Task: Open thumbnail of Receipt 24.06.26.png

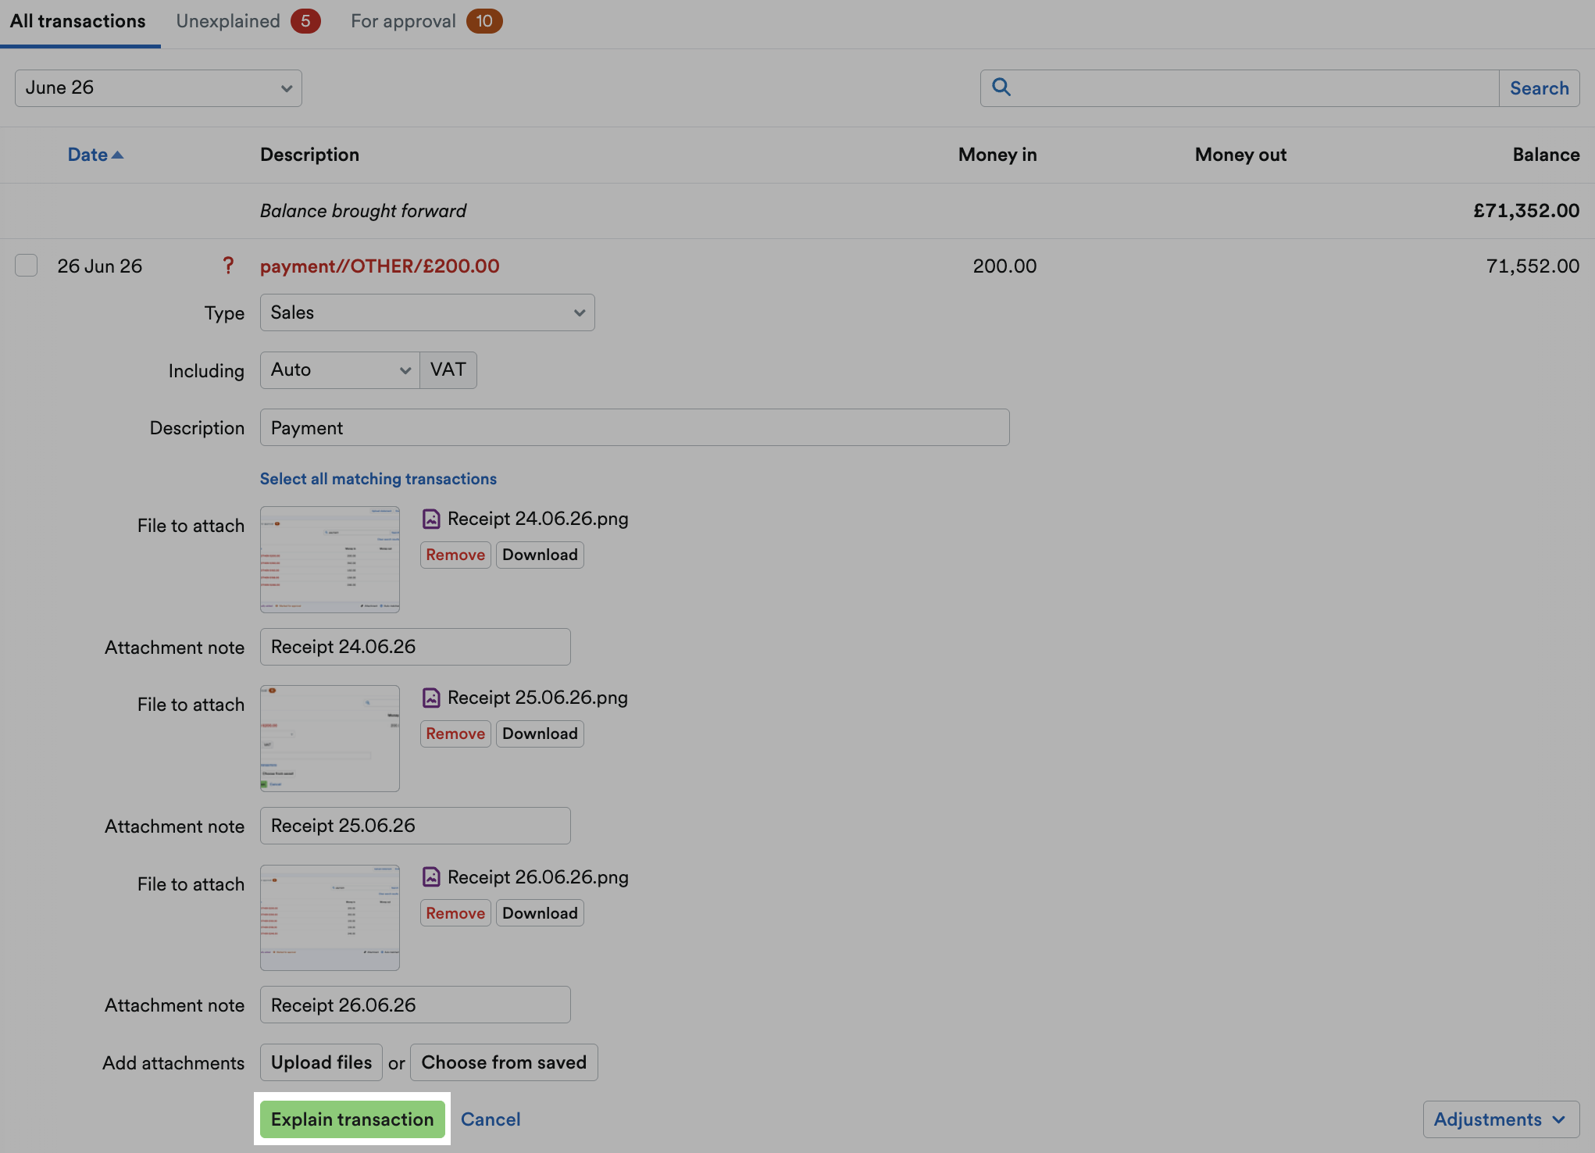Action: coord(330,559)
